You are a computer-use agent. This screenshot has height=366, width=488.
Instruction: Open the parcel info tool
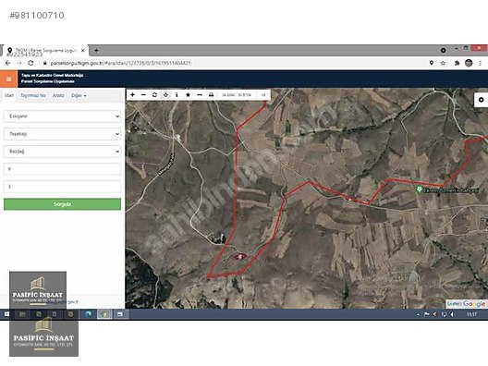[177, 94]
